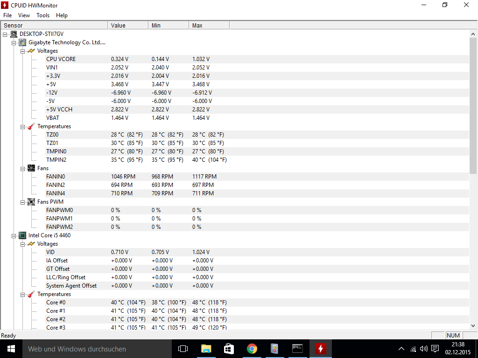
Task: Click the Intel Temperatures thermometer icon
Action: point(31,294)
